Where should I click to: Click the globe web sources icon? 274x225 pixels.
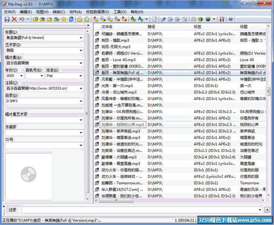[200, 19]
